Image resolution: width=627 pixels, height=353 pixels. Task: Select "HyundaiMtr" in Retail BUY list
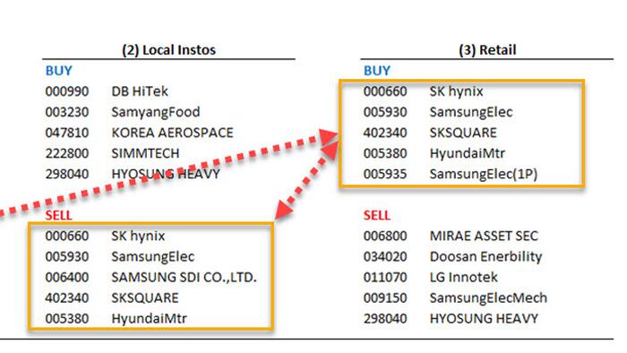click(x=467, y=154)
